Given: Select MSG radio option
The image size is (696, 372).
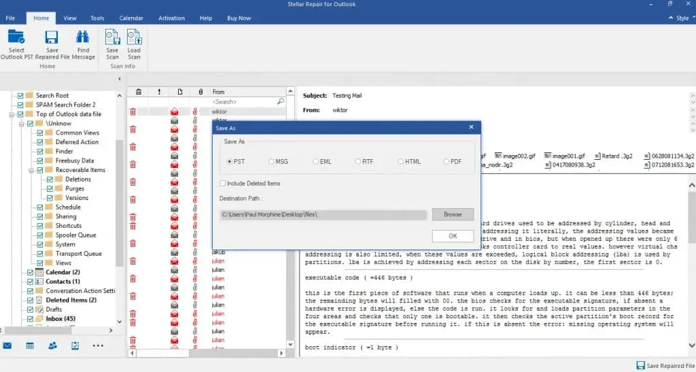Looking at the screenshot, I should (x=271, y=162).
